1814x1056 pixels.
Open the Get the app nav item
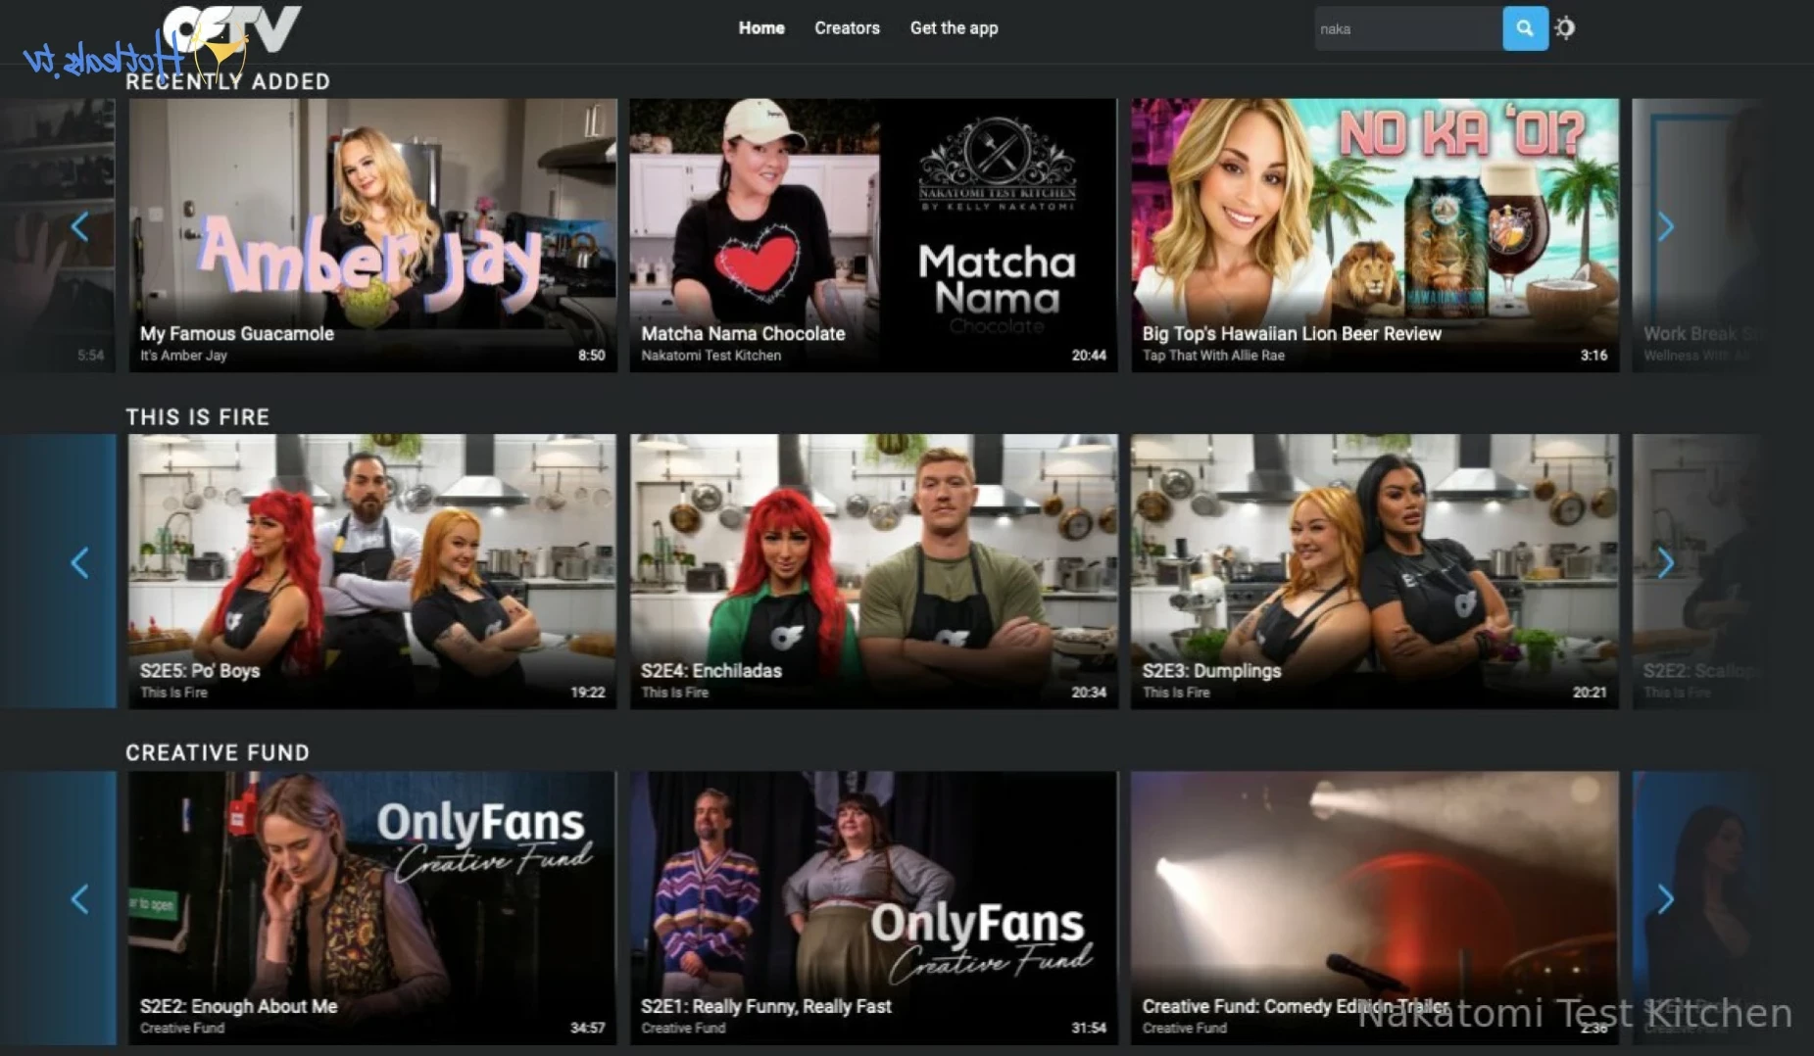954,28
